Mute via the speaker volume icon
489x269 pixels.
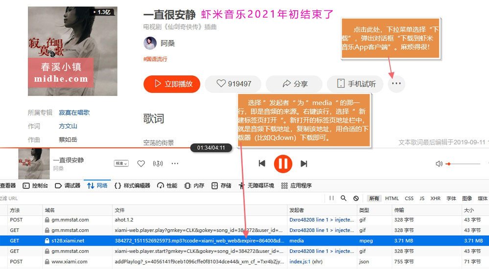pos(439,164)
